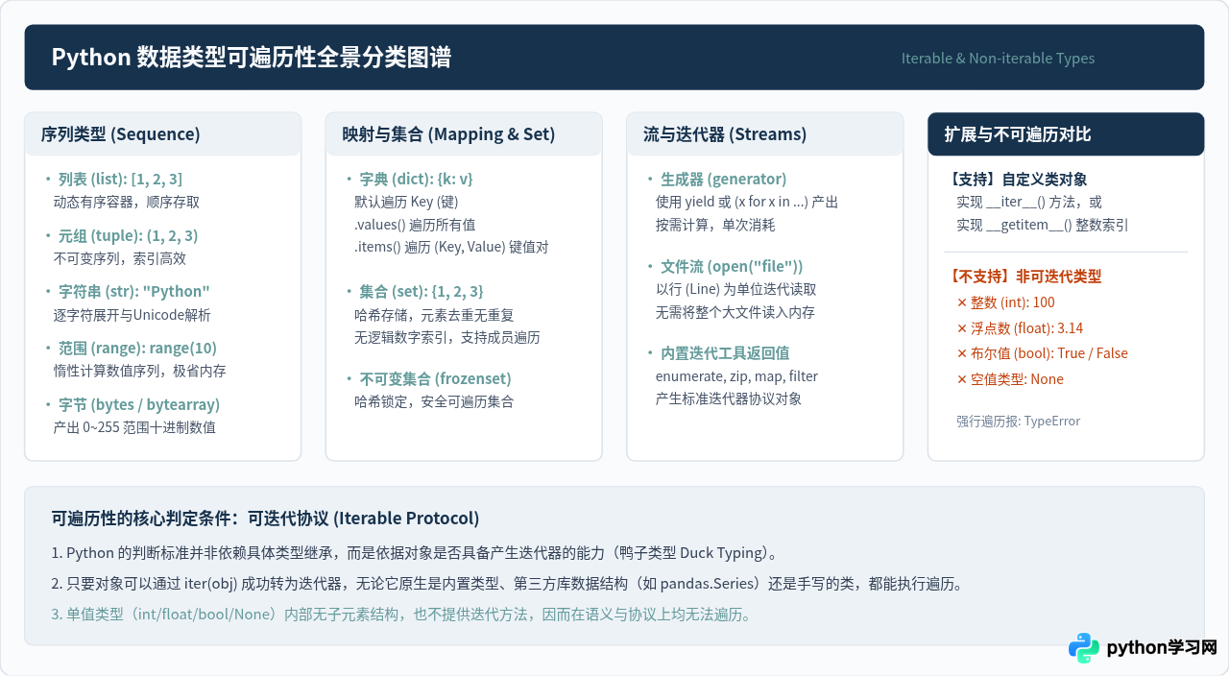1229x676 pixels.
Task: Click '产生标准迭代器协议对象' line
Action: pos(729,398)
